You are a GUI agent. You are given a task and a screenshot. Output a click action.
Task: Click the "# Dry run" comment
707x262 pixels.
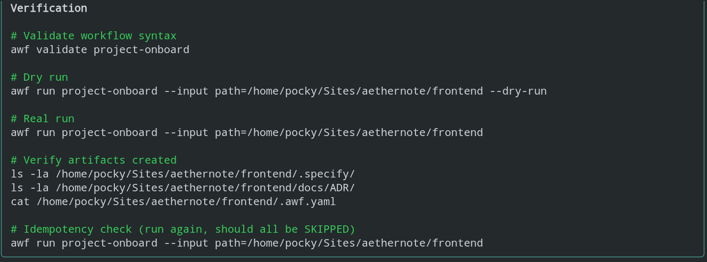[x=39, y=78]
